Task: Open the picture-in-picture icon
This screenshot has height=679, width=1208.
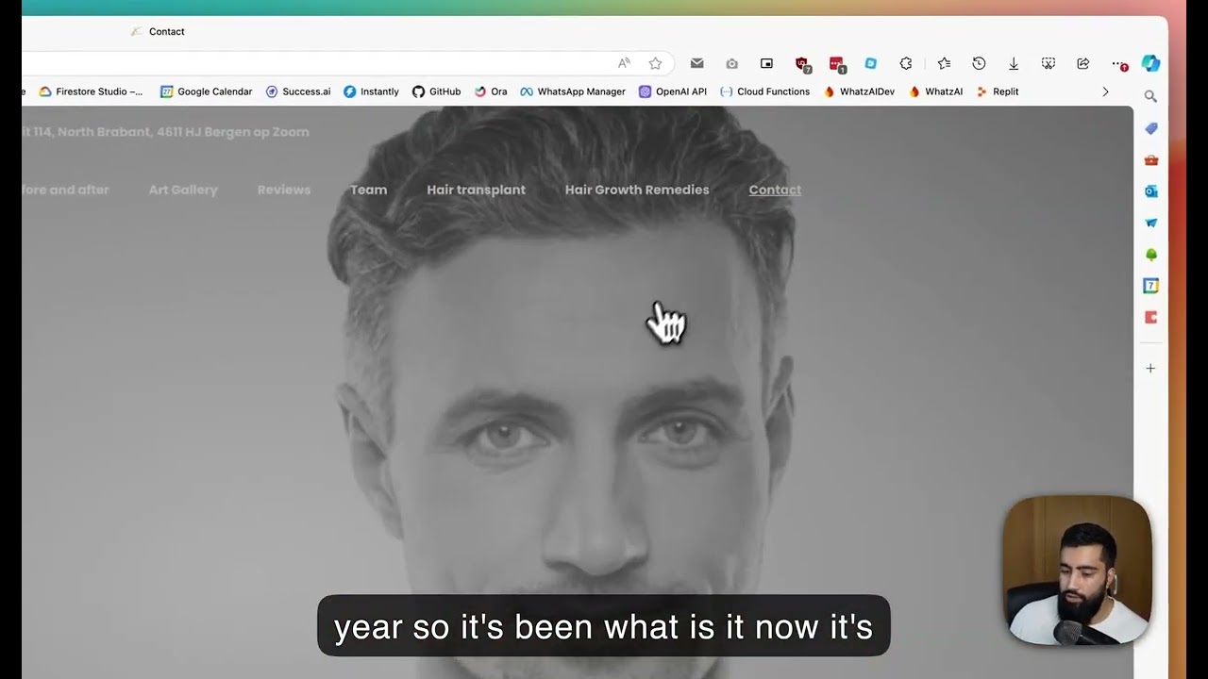Action: pyautogui.click(x=766, y=63)
